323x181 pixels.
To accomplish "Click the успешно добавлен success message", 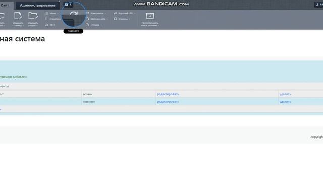I will pos(14,77).
